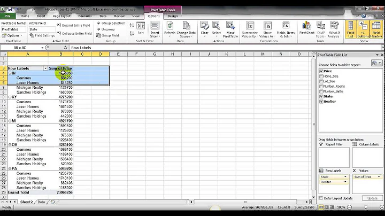This screenshot has height=216, width=385.
Task: Collapse the MI group
Action: (10, 121)
